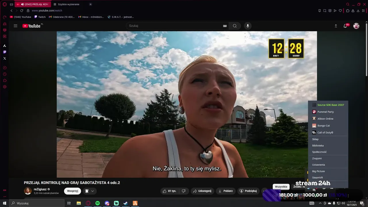The height and width of the screenshot is (207, 368).
Task: Click the YouTube upload/create arrow icon
Action: click(336, 26)
